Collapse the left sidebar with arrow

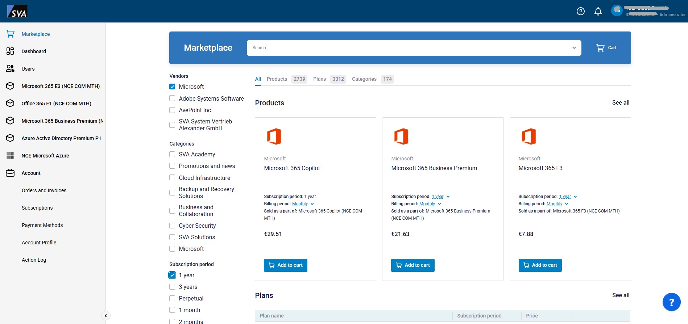point(105,316)
